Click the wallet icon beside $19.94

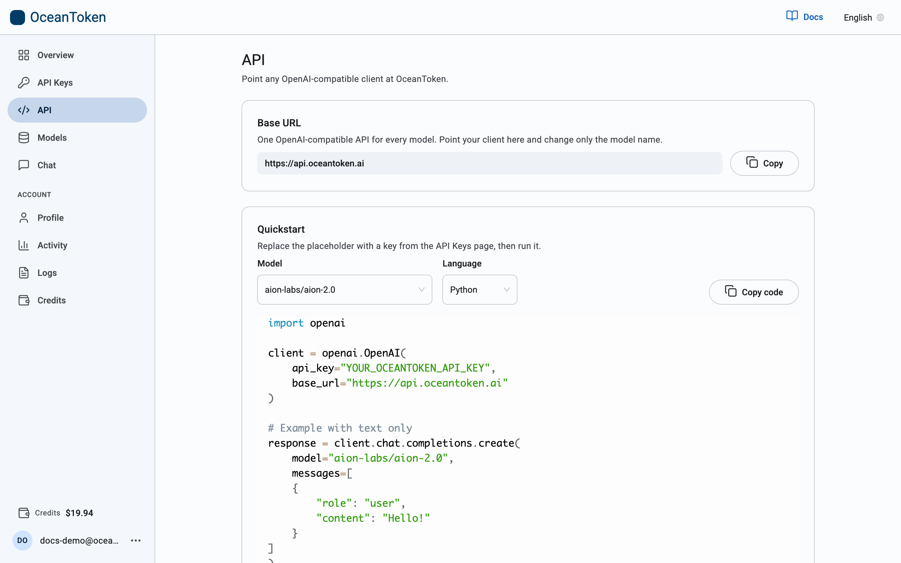tap(24, 513)
